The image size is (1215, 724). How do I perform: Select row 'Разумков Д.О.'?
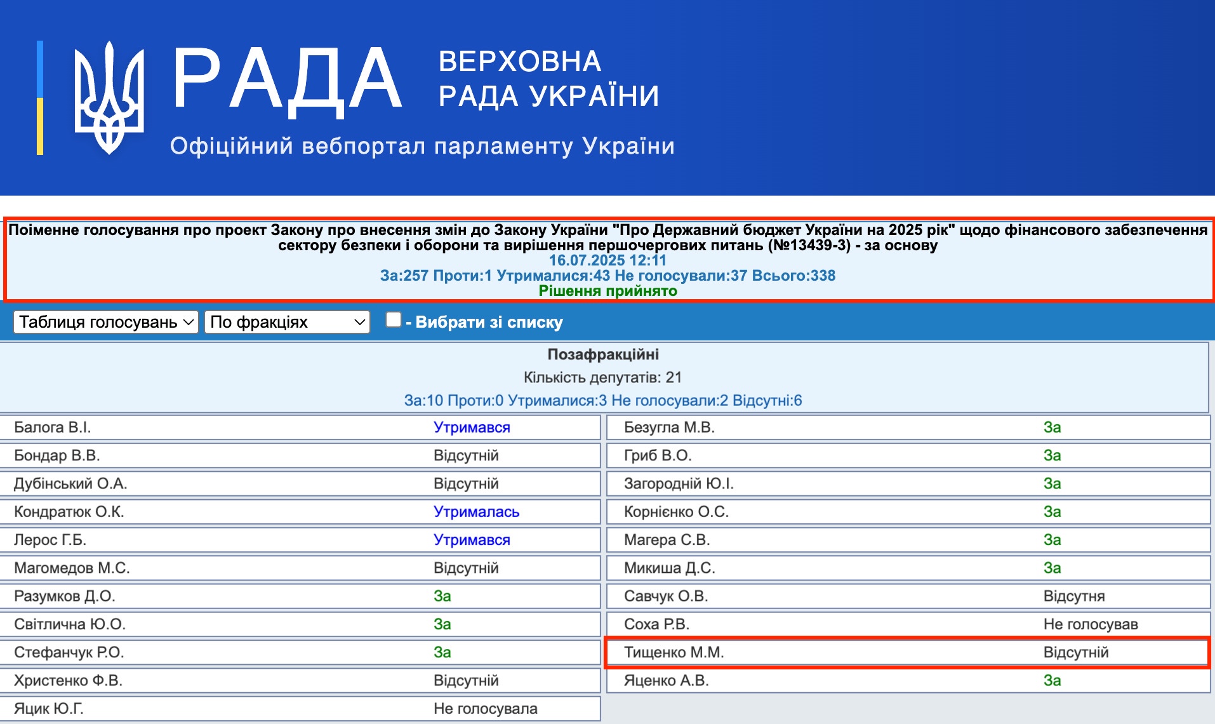[300, 596]
